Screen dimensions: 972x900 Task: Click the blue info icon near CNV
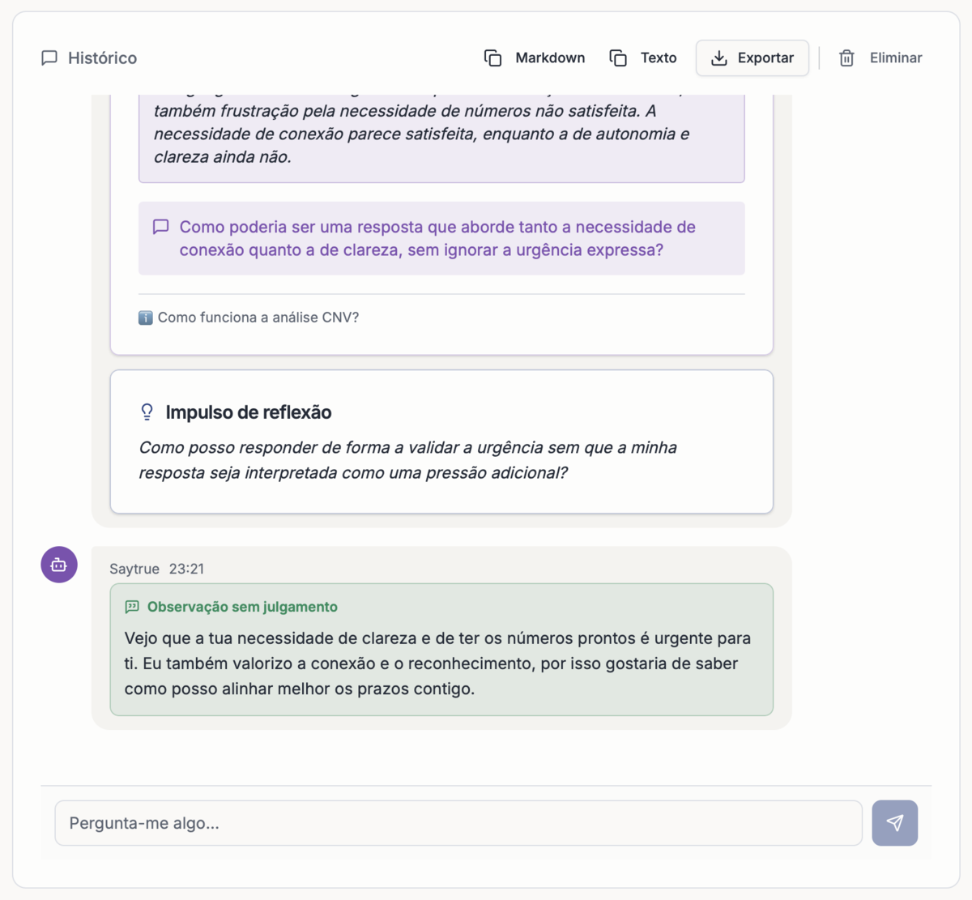click(146, 318)
